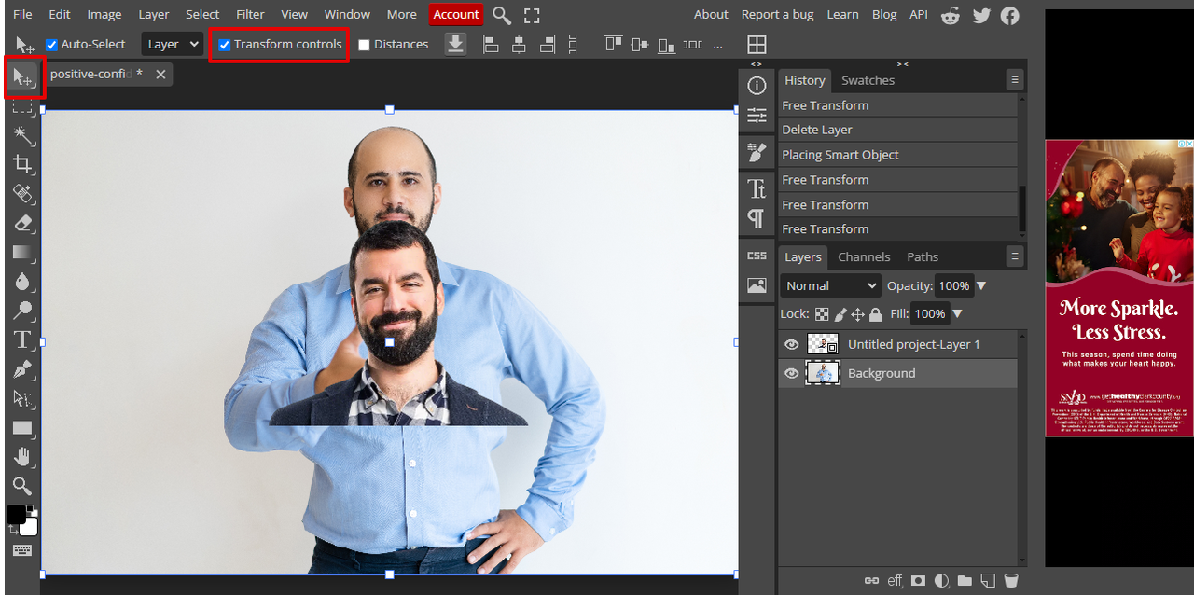This screenshot has height=595, width=1194.
Task: Open the Filter menu
Action: click(250, 14)
